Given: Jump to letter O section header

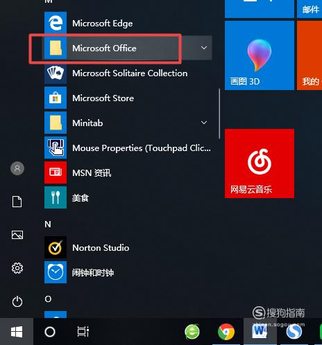Looking at the screenshot, I should (x=48, y=299).
